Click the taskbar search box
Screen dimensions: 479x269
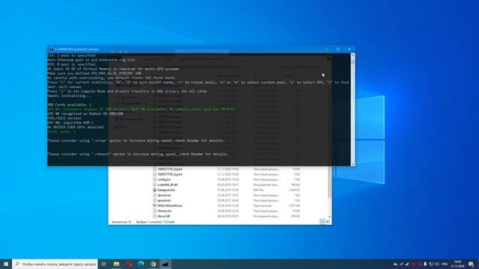(55, 264)
